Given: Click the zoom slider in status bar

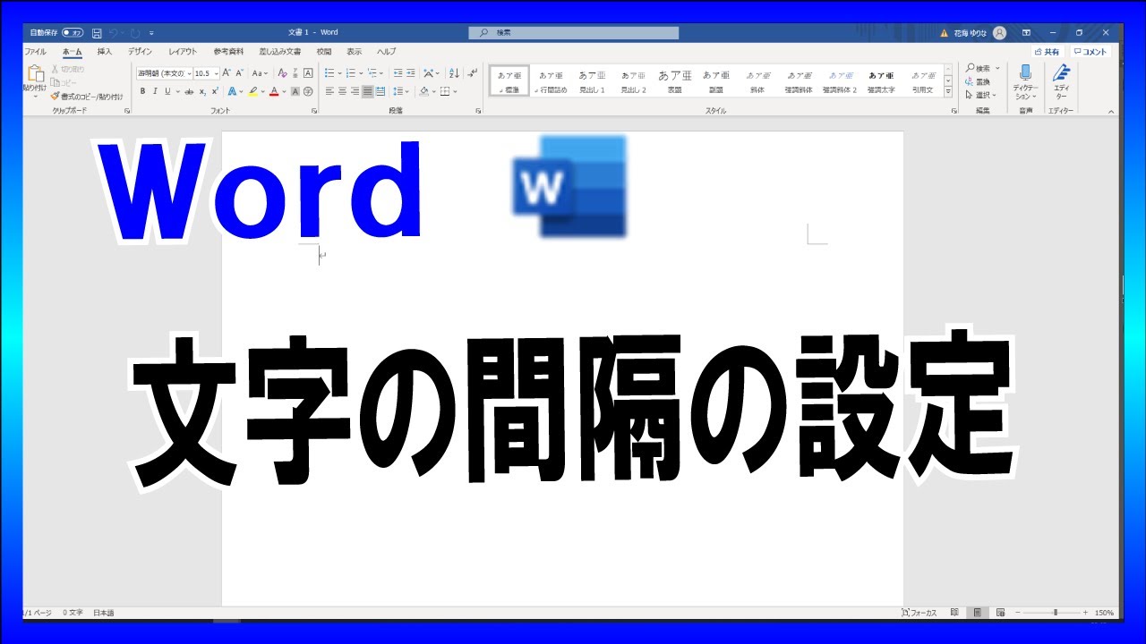Looking at the screenshot, I should pos(1056,613).
